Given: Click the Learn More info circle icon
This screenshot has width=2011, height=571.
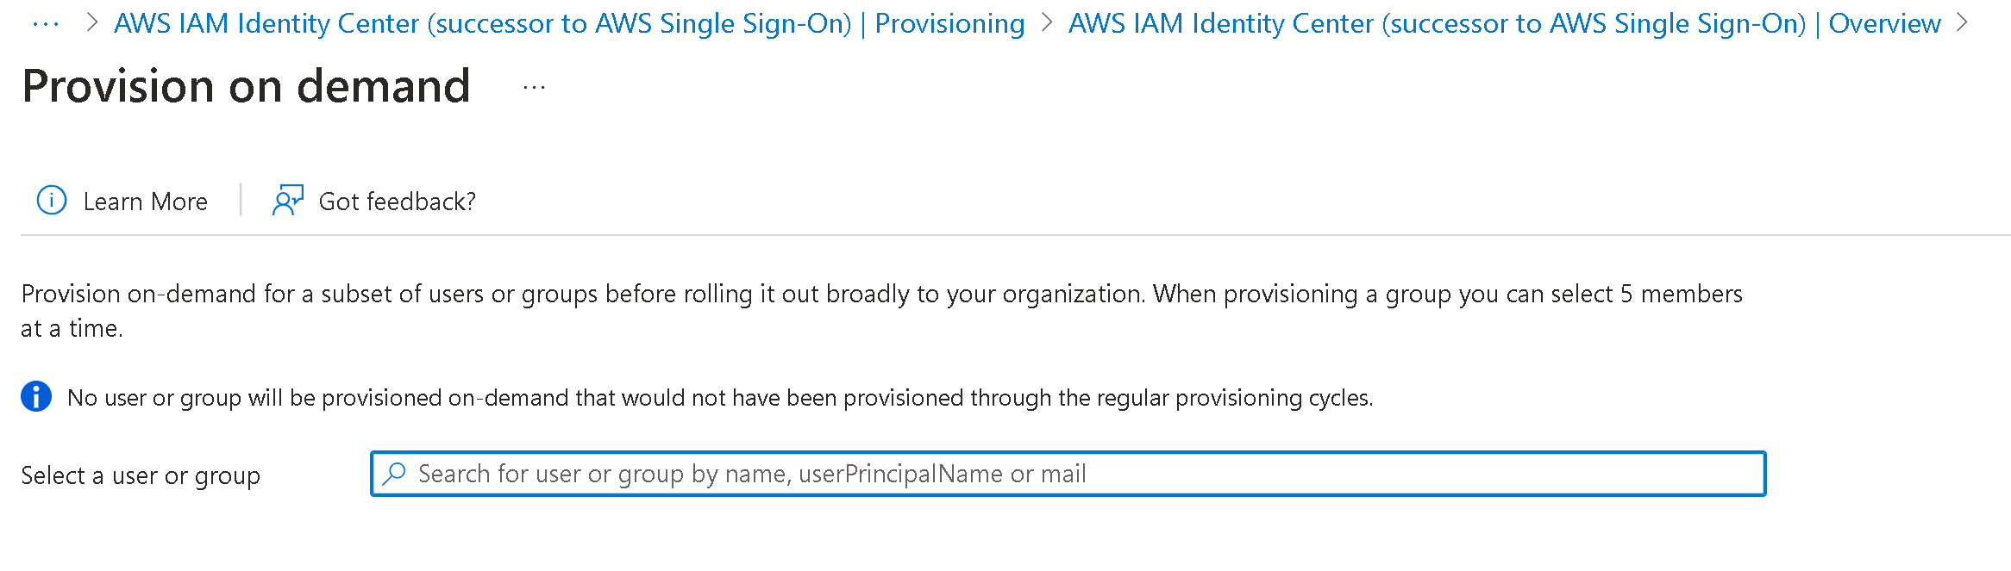Looking at the screenshot, I should click(x=52, y=201).
